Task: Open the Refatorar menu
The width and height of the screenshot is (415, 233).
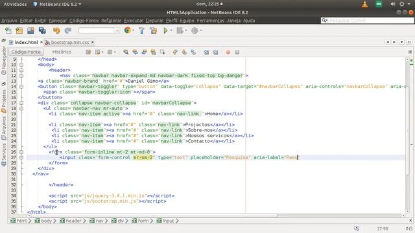Action: pos(111,21)
